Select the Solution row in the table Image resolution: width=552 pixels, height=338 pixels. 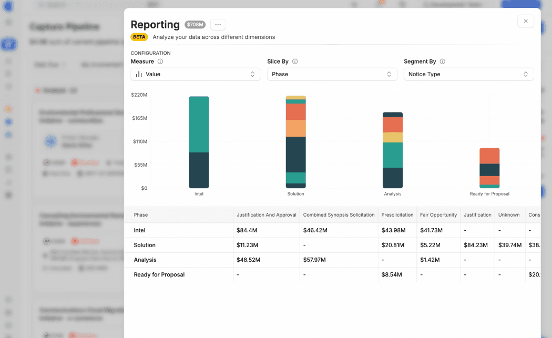click(332, 245)
